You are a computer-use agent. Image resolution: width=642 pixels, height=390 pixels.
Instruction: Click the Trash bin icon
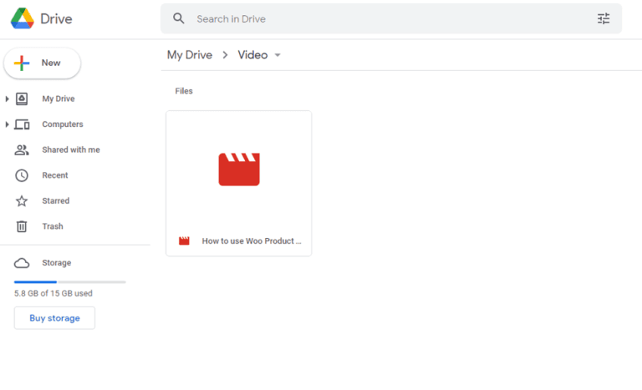point(23,226)
